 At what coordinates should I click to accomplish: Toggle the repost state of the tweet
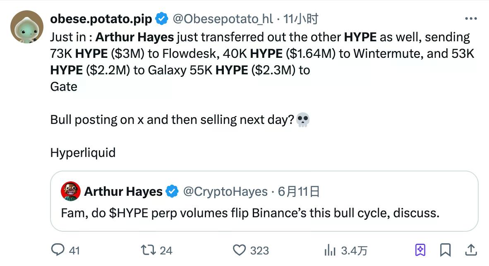[148, 250]
